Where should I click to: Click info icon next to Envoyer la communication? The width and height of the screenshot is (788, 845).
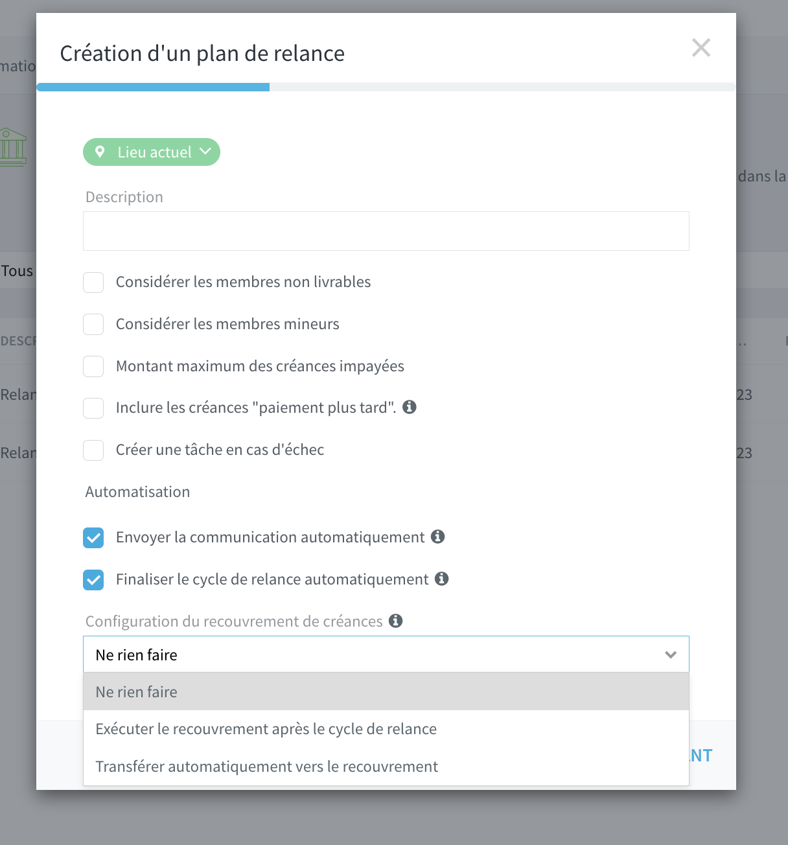click(438, 537)
